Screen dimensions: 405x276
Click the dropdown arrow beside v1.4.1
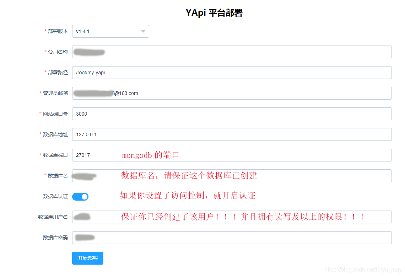click(143, 31)
